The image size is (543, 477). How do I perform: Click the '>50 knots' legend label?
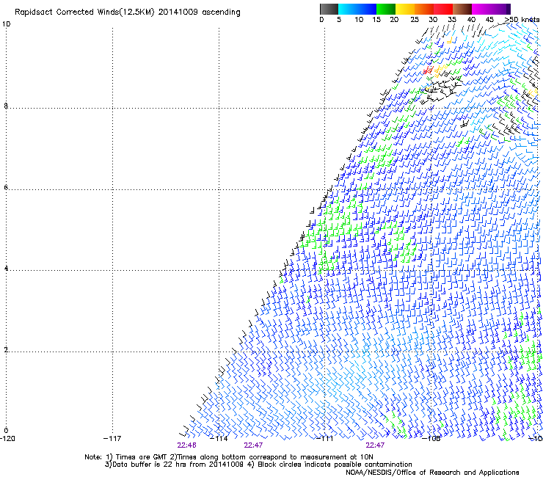tap(522, 20)
